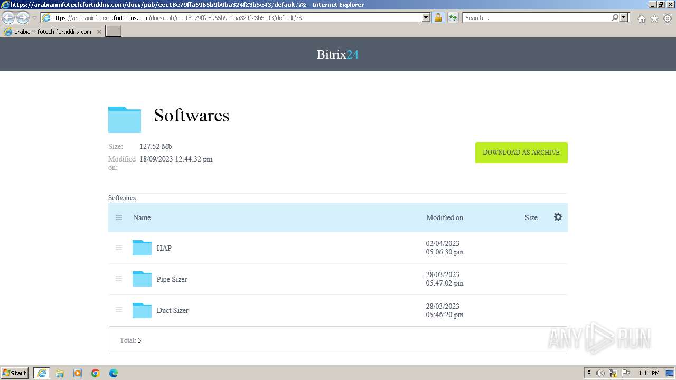
Task: Click the header row menu icon
Action: tap(119, 217)
